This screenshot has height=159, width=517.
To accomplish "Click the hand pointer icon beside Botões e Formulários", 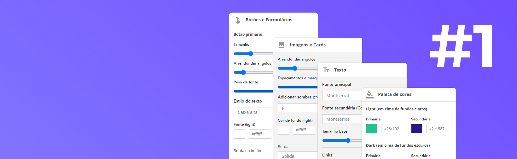I will tap(238, 20).
